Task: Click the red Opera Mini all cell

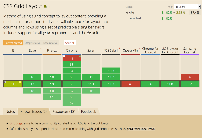Action: pyautogui.click(x=131, y=84)
